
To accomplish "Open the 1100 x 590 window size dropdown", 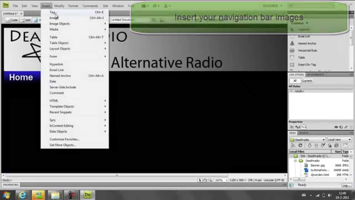I will coord(237,180).
